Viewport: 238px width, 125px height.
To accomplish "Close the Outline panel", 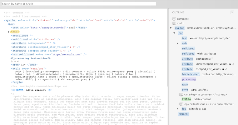I will click(x=232, y=12).
